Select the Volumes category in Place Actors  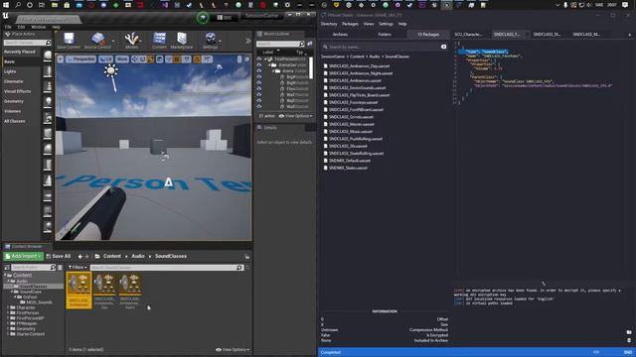(12, 111)
